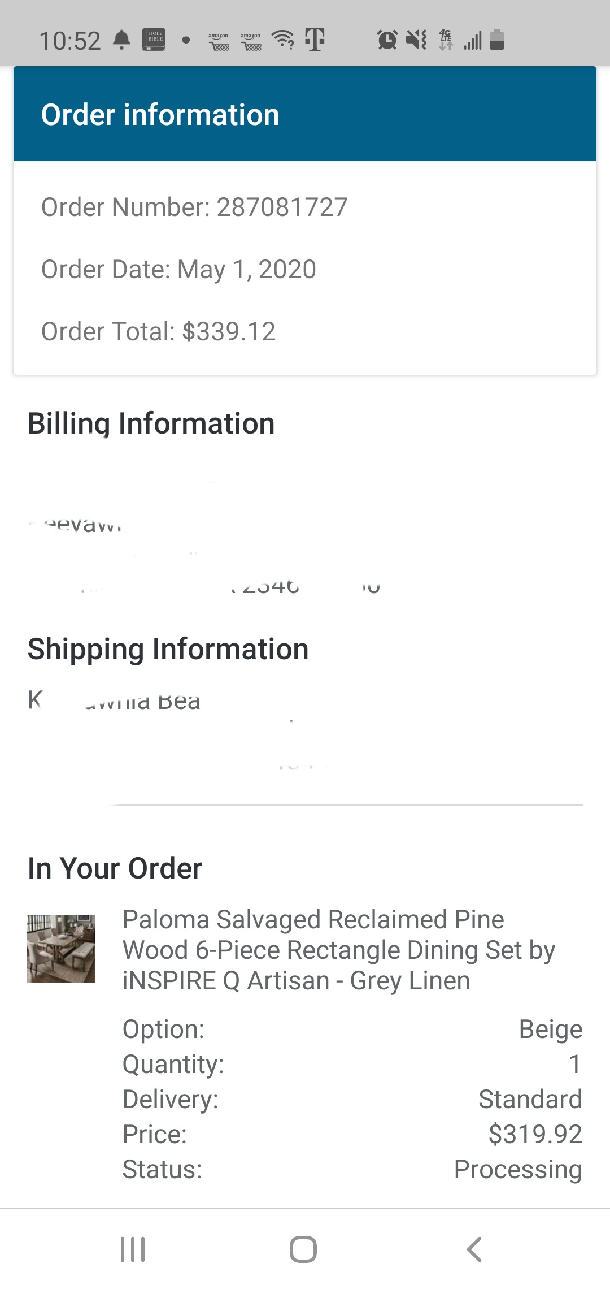610x1289 pixels.
Task: Tap the T-Mobile carrier icon
Action: (315, 40)
